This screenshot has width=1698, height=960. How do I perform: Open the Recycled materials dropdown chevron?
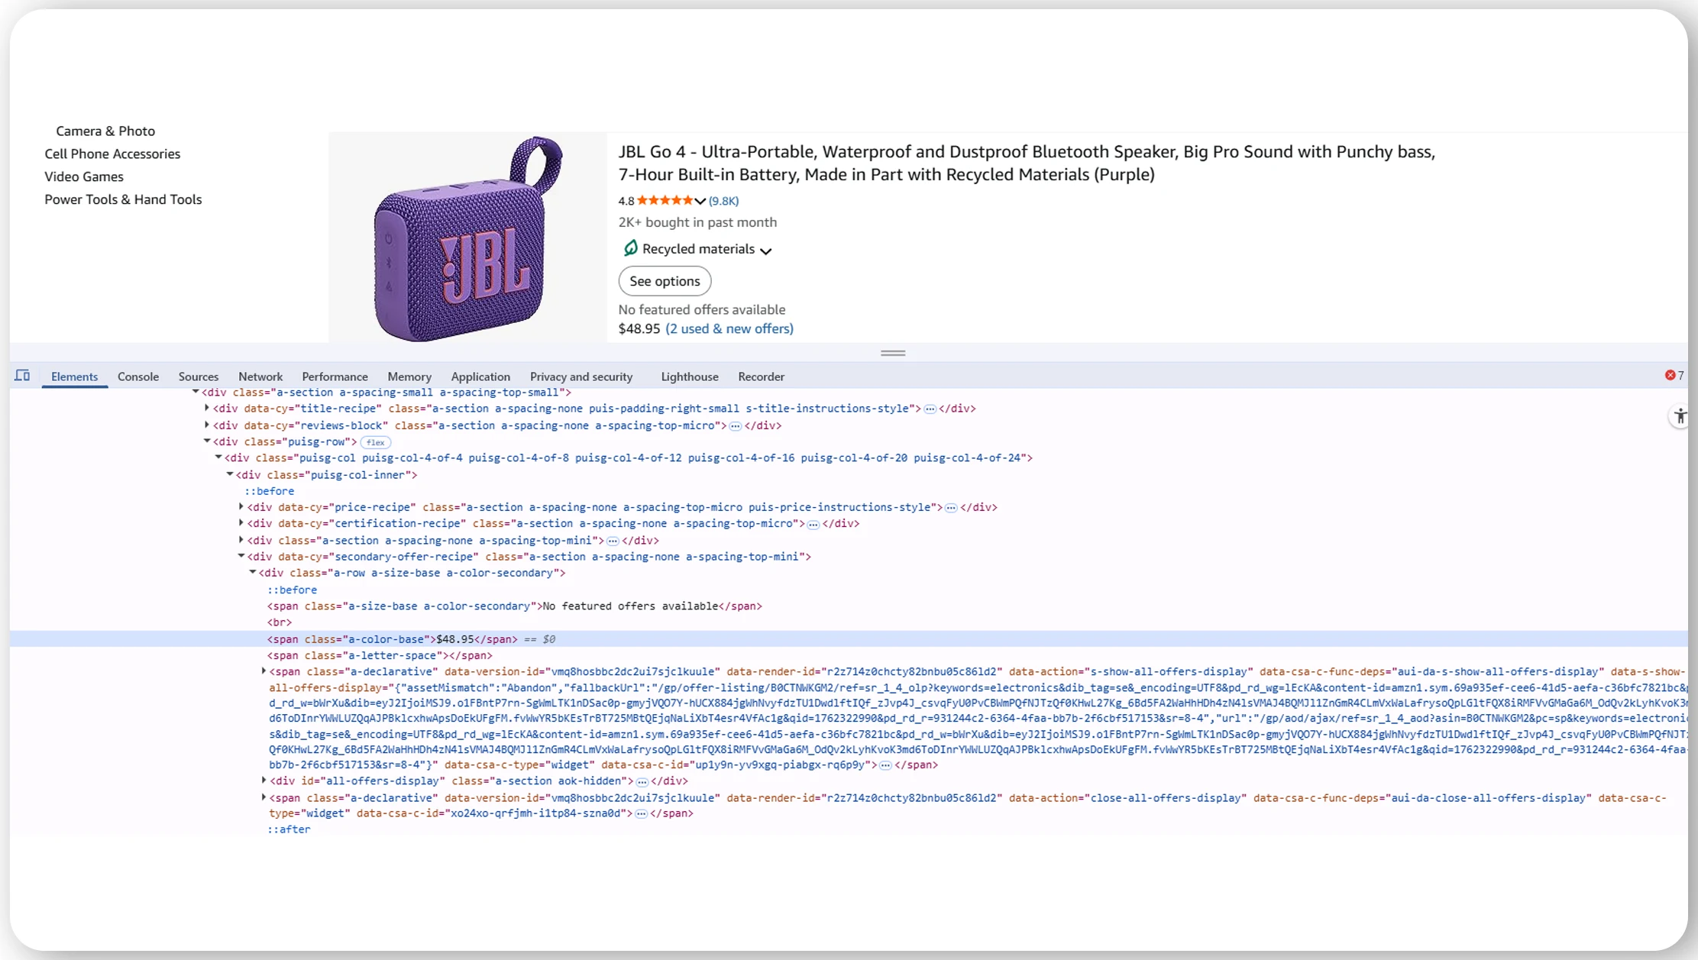coord(767,251)
